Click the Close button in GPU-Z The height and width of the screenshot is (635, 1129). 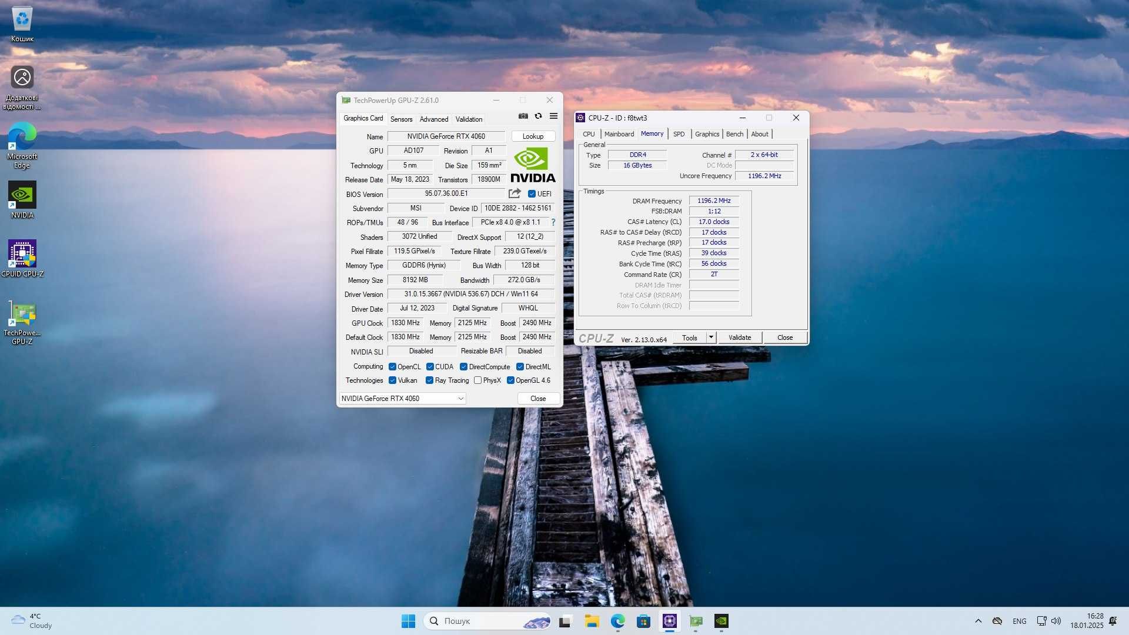click(x=538, y=399)
